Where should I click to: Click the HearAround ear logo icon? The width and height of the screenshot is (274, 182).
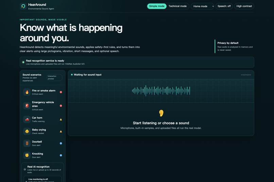click(23, 6)
